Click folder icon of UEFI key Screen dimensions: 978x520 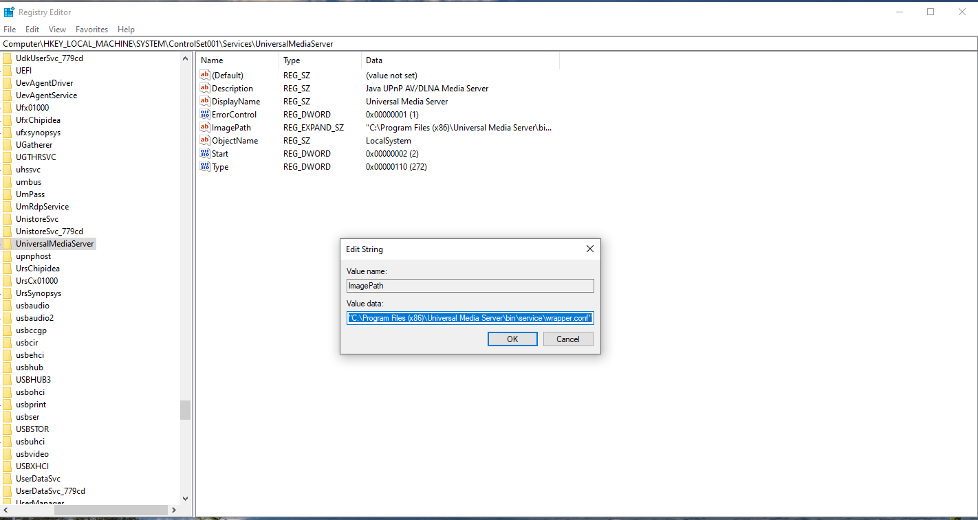click(7, 71)
